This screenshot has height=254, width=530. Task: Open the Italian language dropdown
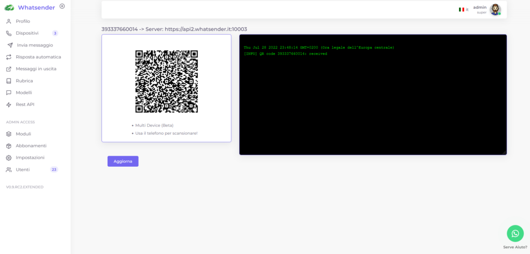coord(463,9)
